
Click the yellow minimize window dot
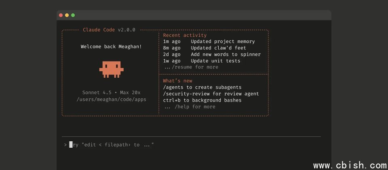[67, 15]
